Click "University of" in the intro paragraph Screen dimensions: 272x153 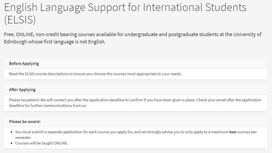(x=247, y=34)
